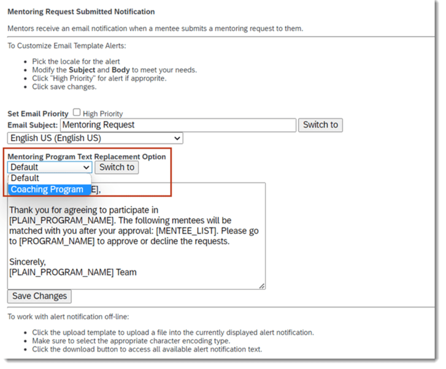Collapse the Text Replacement Option dropdown showing Default
This screenshot has width=446, height=369.
(x=50, y=167)
